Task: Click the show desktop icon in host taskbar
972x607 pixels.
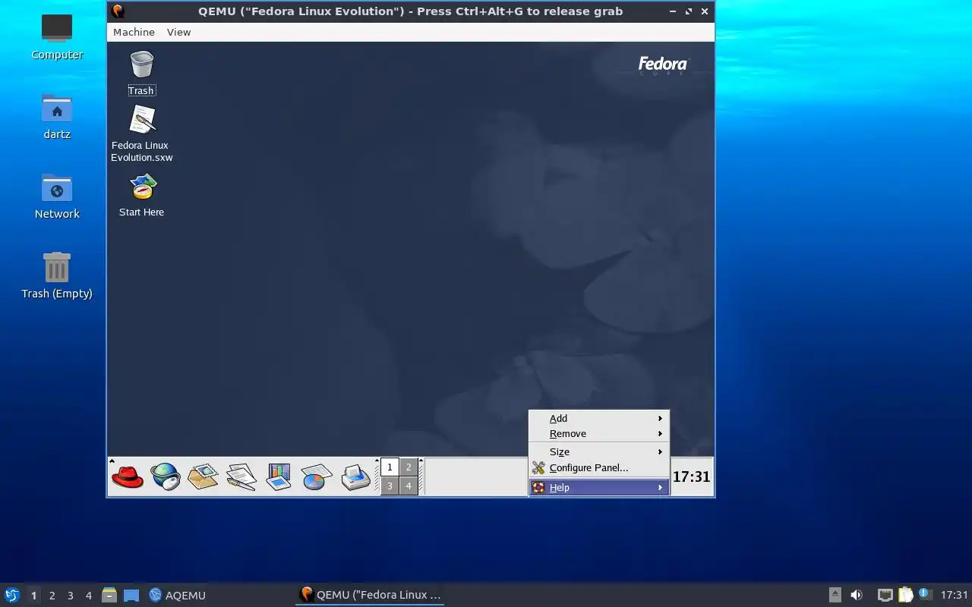Action: click(131, 596)
